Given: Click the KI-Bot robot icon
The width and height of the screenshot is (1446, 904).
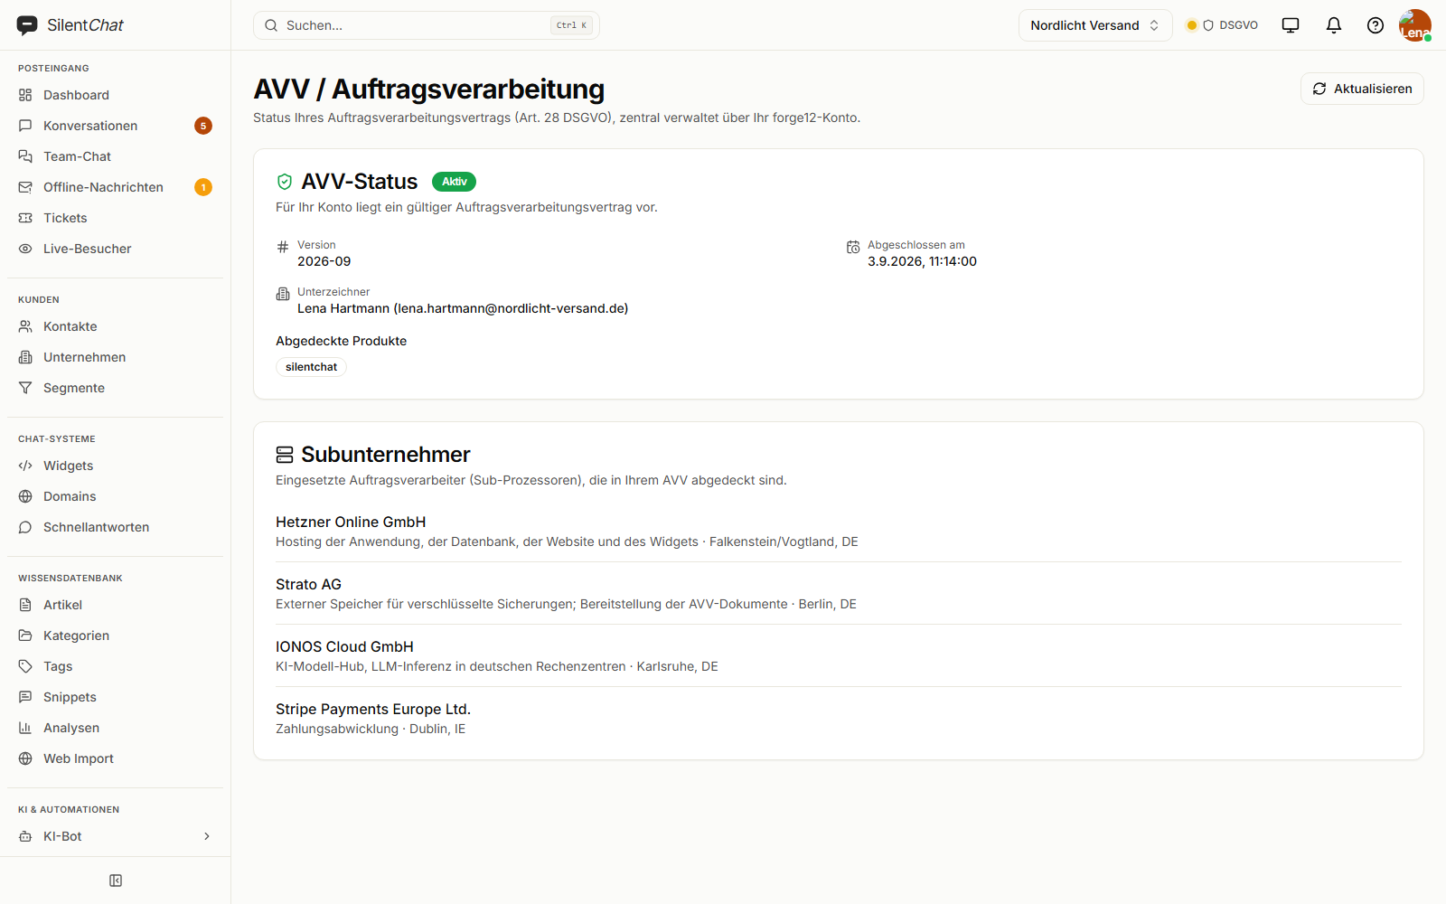Looking at the screenshot, I should pyautogui.click(x=25, y=836).
